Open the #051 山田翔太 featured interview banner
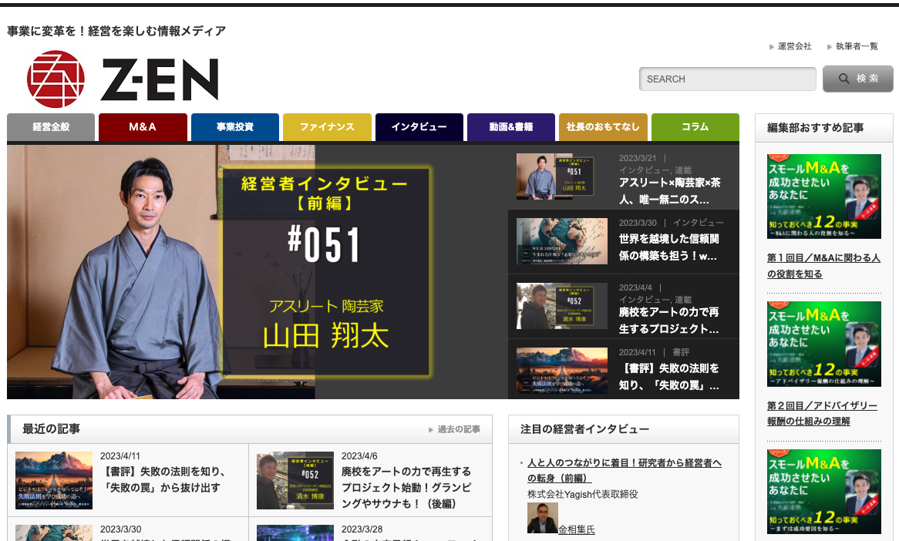This screenshot has width=899, height=541. 258,271
